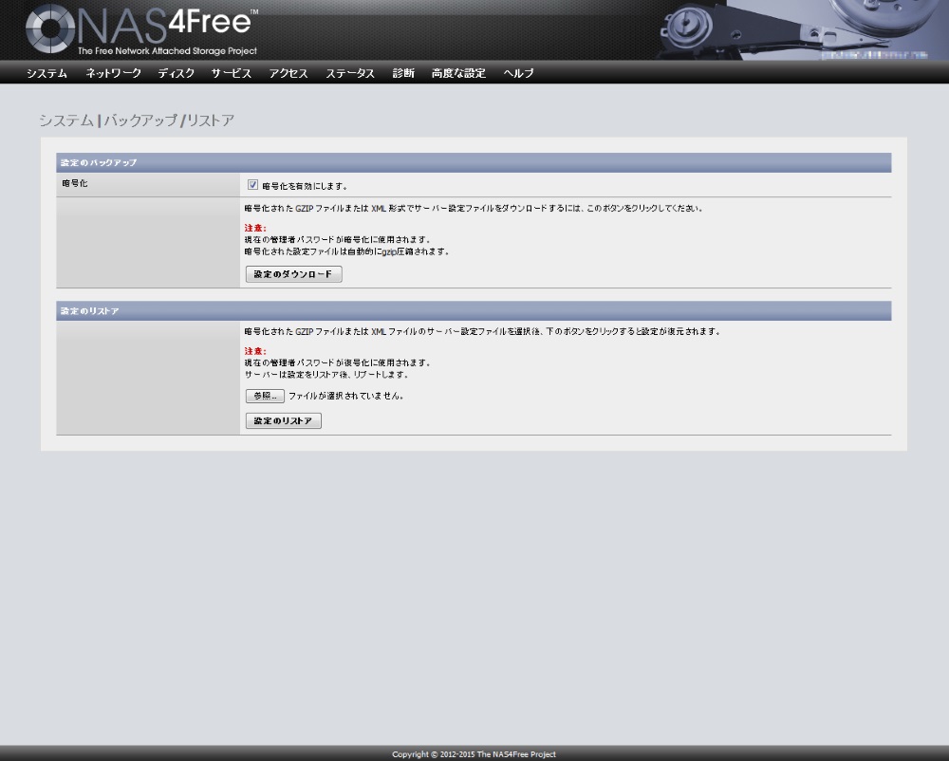This screenshot has height=761, width=949.
Task: Open the アクセス menu
Action: 288,73
